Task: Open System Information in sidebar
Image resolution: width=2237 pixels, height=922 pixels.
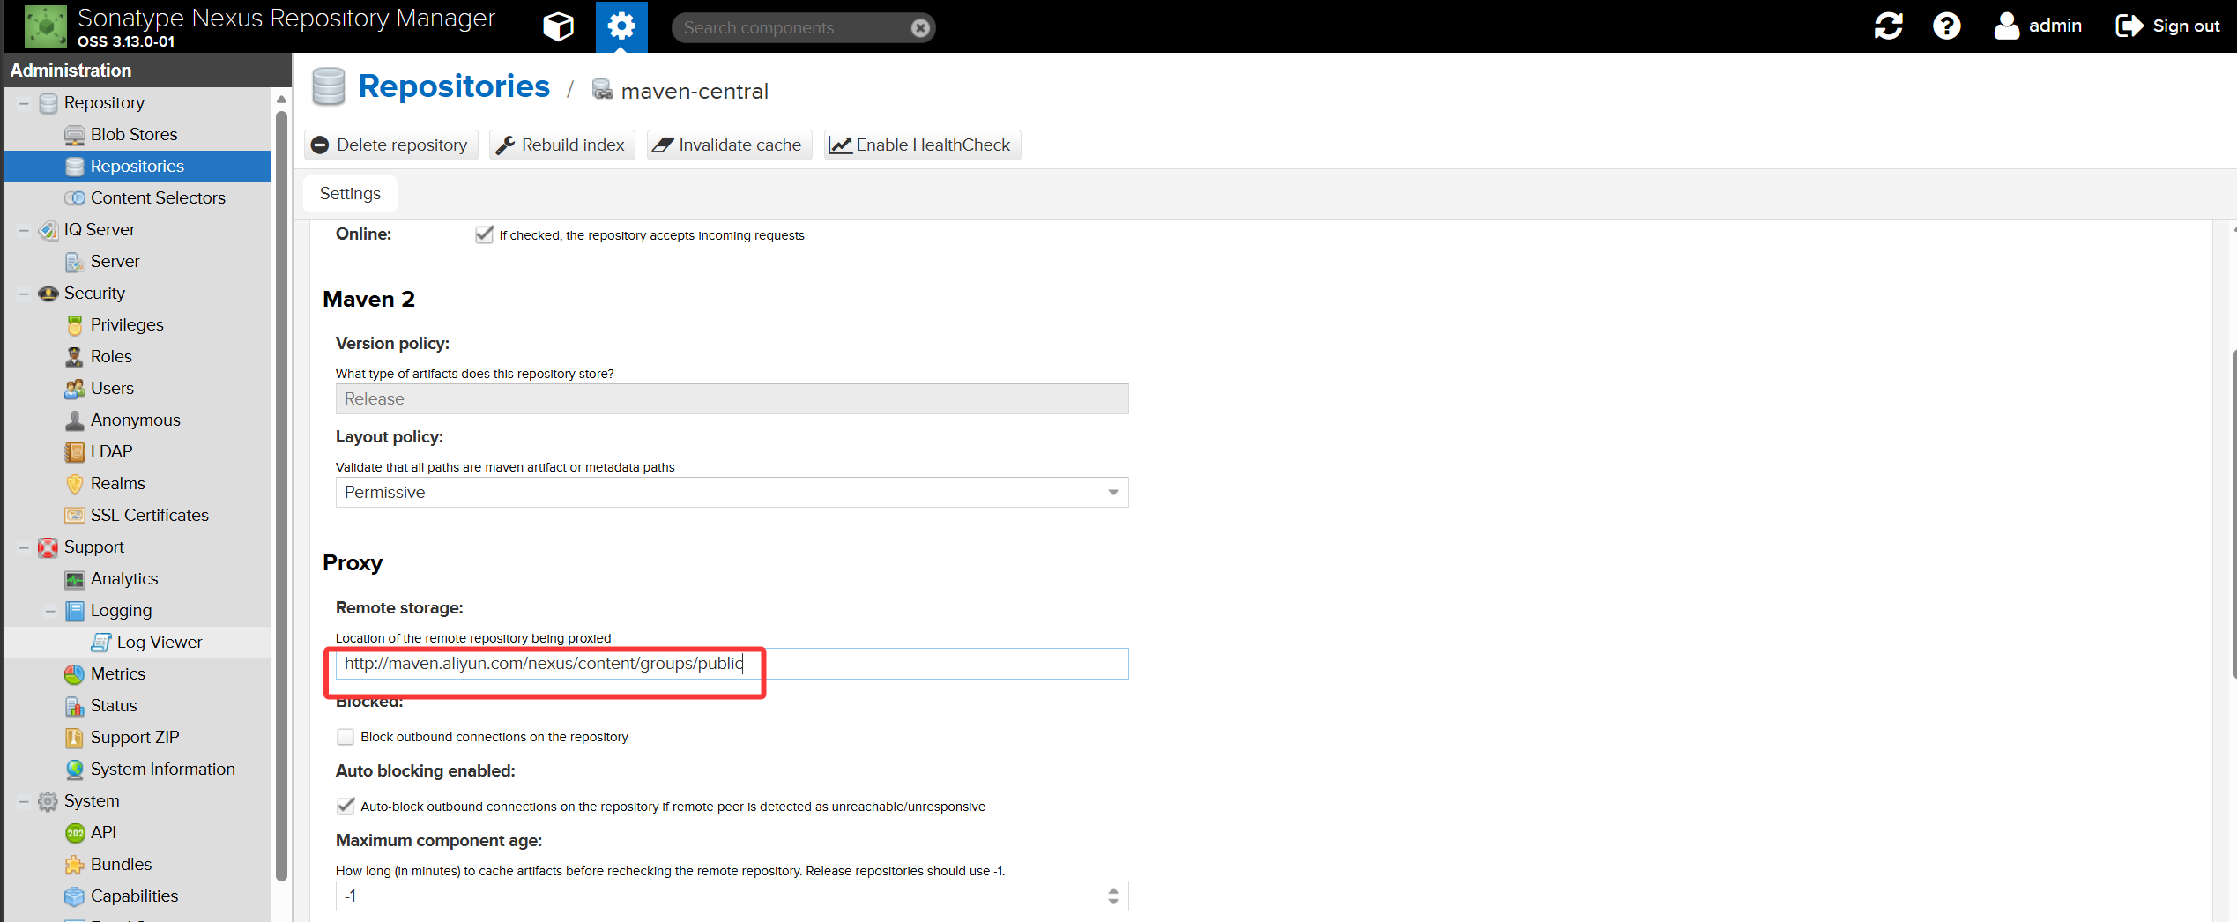Action: click(162, 769)
